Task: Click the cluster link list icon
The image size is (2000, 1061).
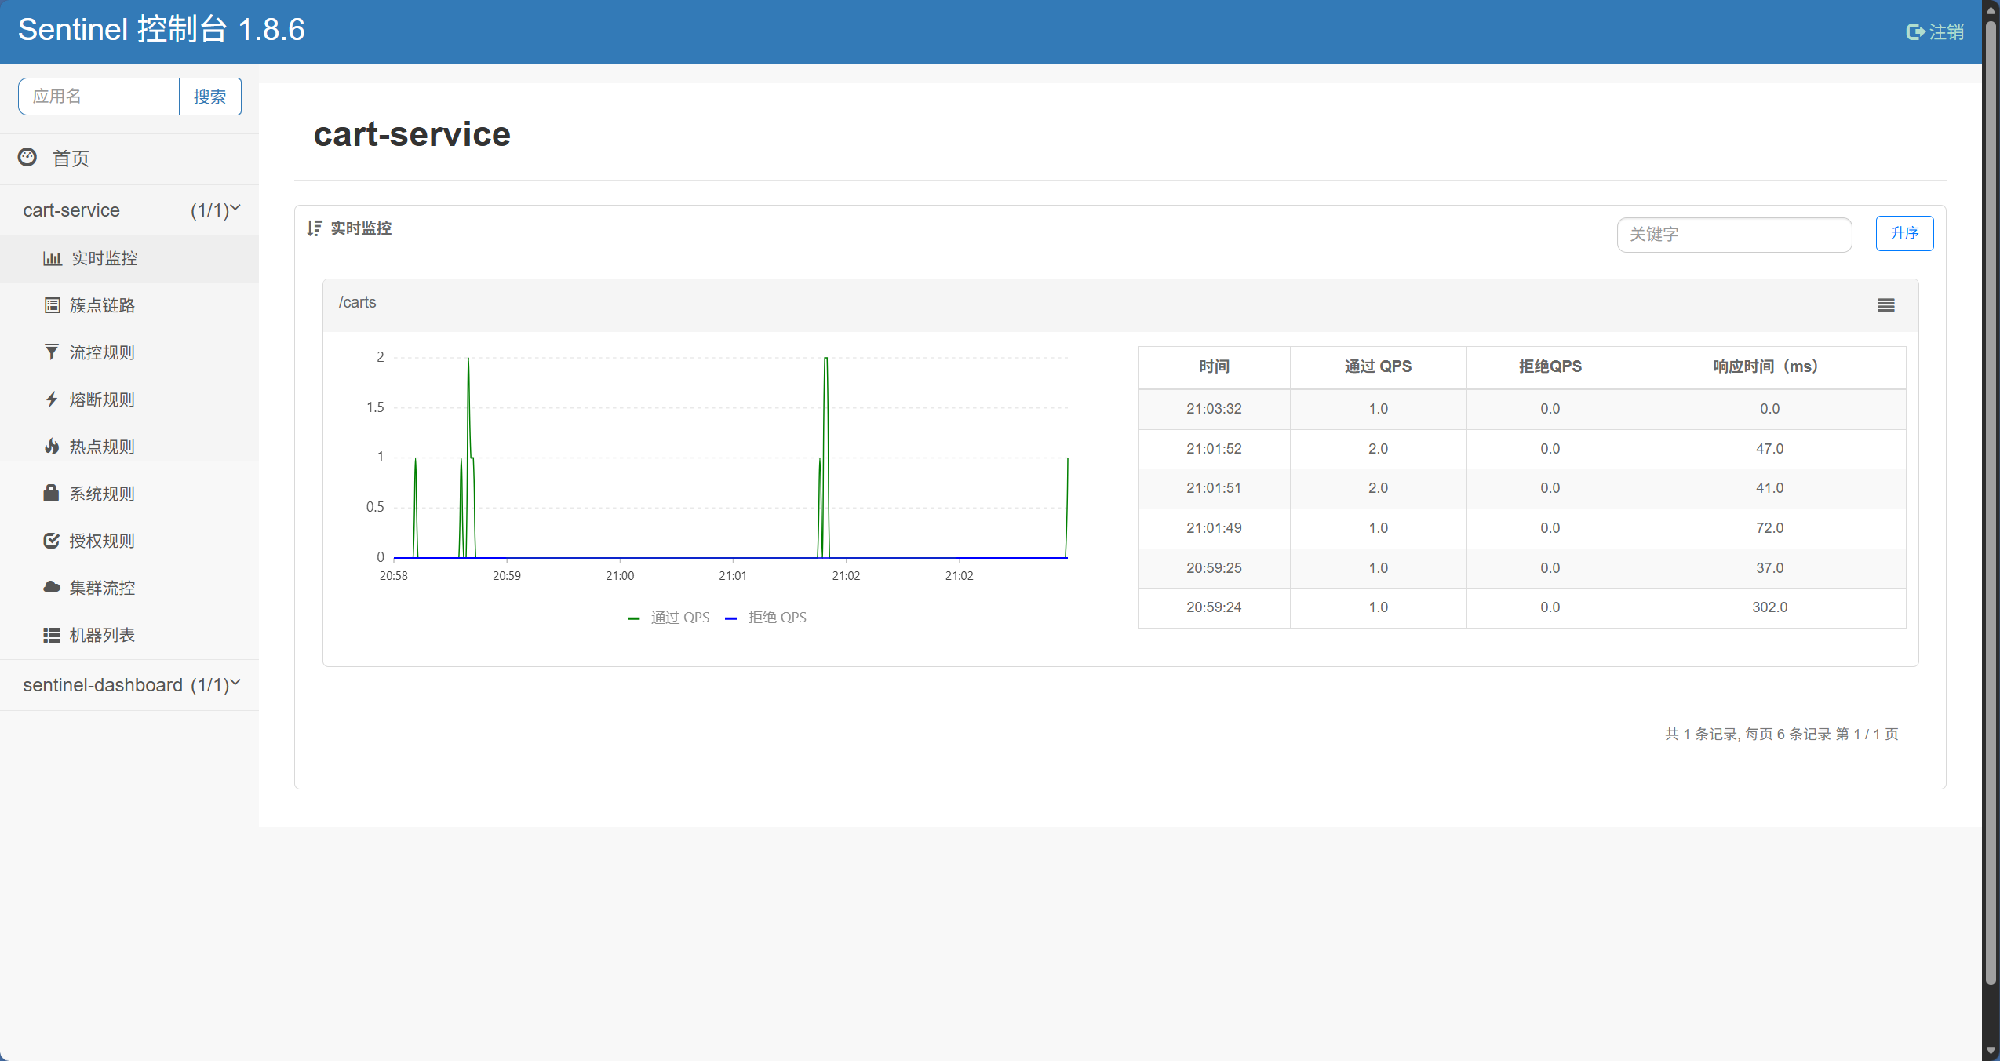Action: pyautogui.click(x=52, y=305)
